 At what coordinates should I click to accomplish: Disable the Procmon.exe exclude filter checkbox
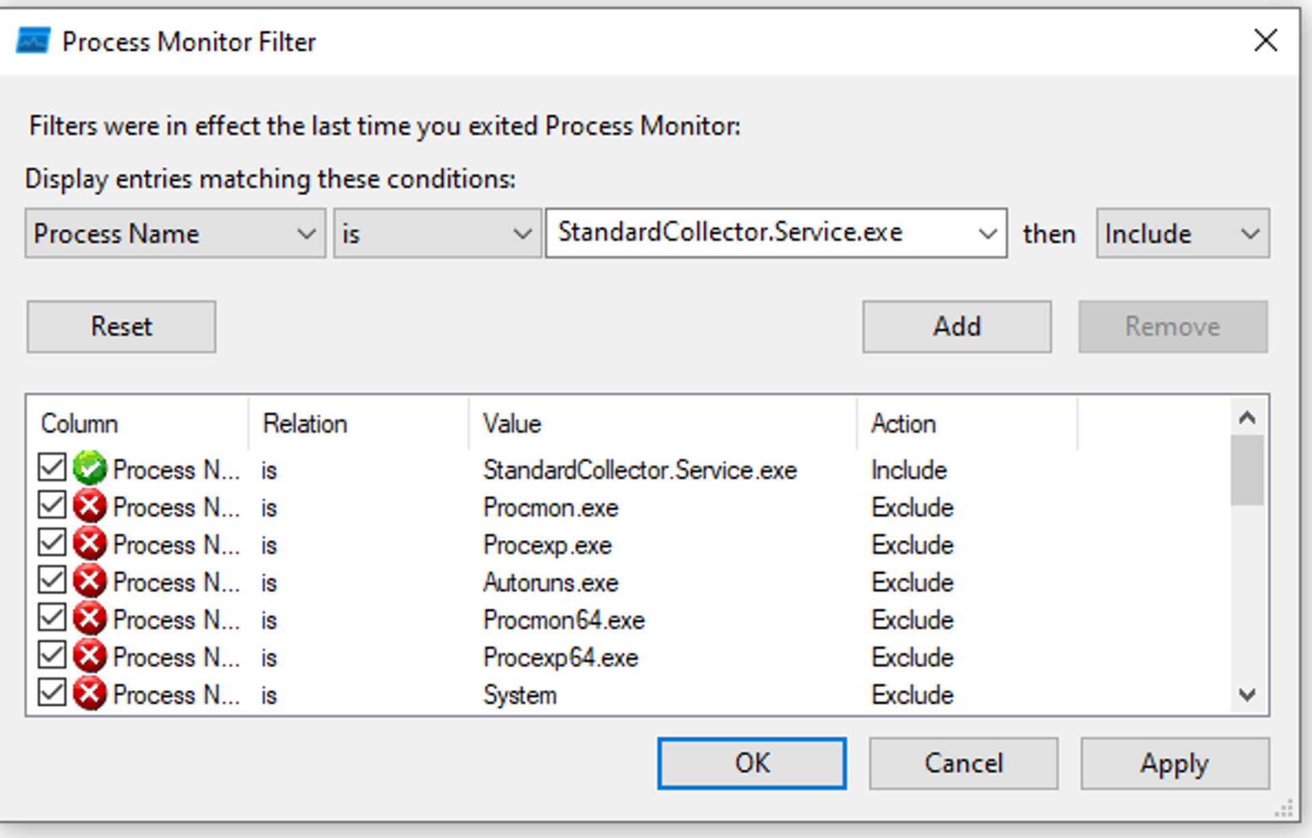[52, 506]
